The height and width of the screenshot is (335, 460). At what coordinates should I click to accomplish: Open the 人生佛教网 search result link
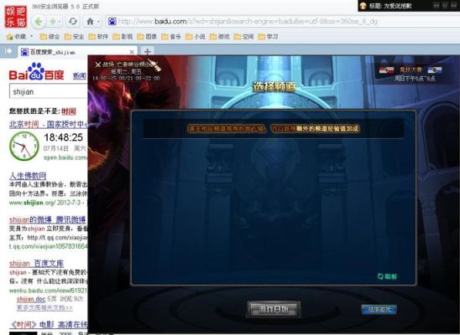tap(28, 176)
